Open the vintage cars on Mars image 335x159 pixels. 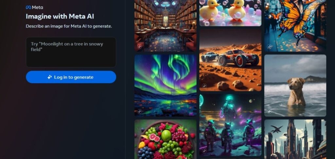click(230, 60)
